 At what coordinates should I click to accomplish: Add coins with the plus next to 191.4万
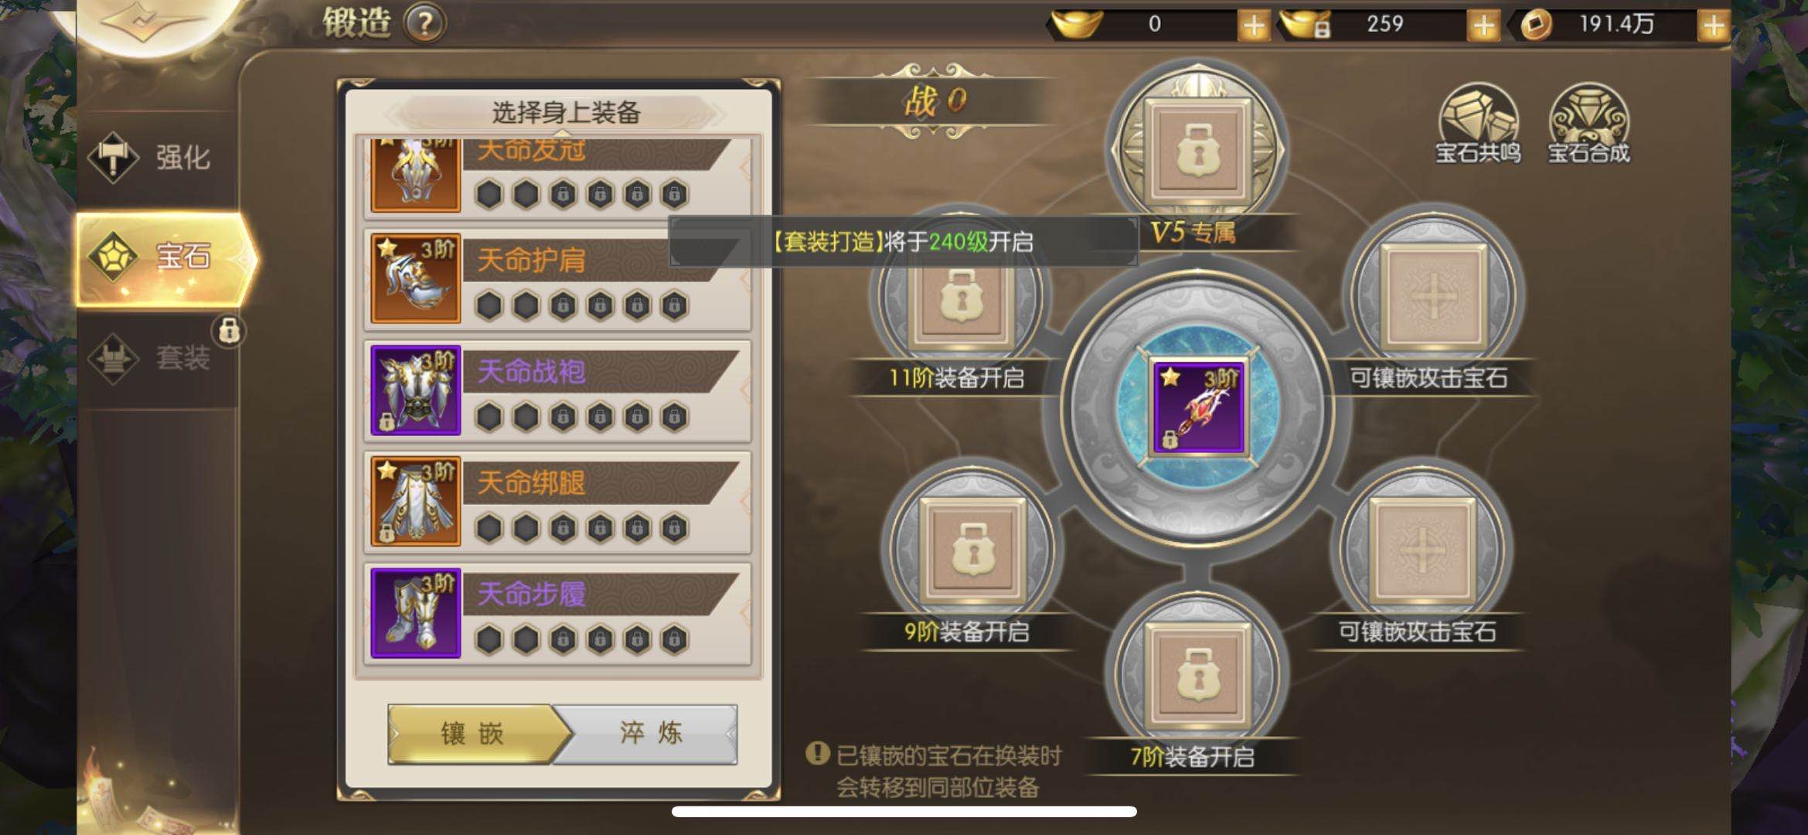point(1713,25)
